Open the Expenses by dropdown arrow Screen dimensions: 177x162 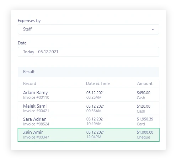tap(153, 29)
